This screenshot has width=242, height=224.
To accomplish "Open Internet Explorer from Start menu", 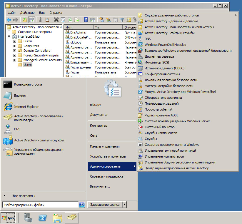I will [26, 107].
